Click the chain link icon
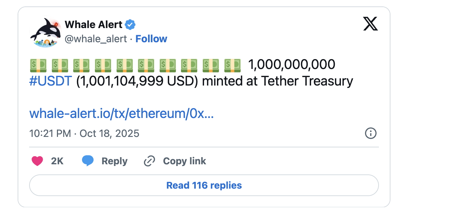Image resolution: width=465 pixels, height=215 pixels. pyautogui.click(x=149, y=161)
